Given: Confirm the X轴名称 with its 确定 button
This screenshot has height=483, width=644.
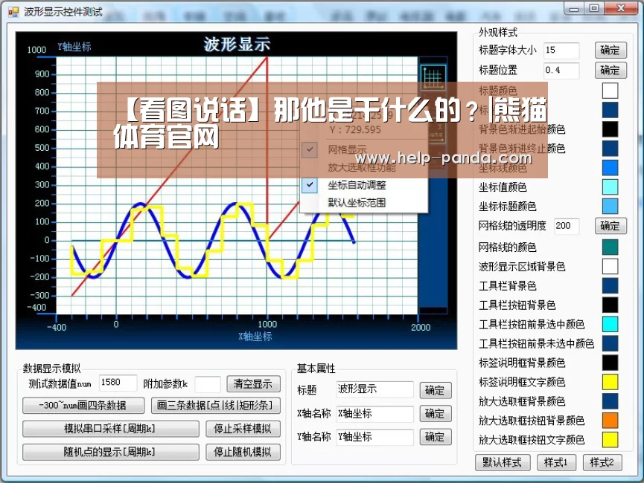Looking at the screenshot, I should point(436,413).
